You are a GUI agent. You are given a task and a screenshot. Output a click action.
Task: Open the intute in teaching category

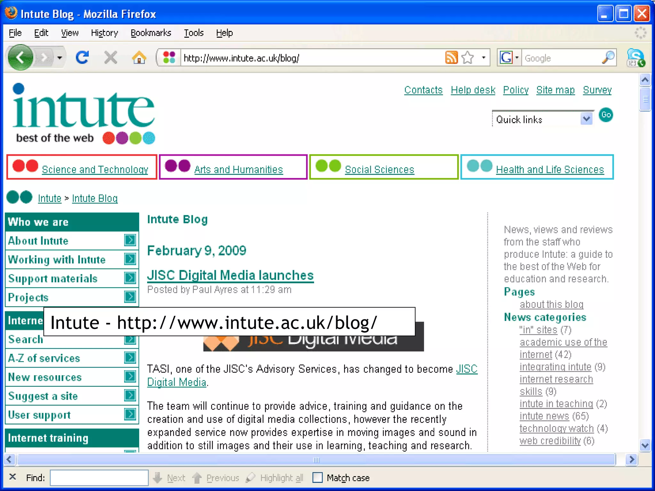pos(556,404)
